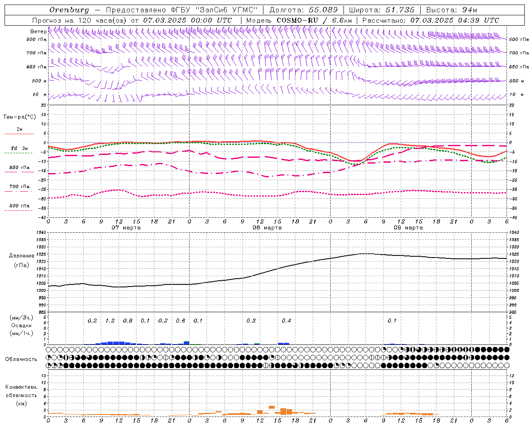Click the green precipitation bar near midnight

[x=187, y=342]
